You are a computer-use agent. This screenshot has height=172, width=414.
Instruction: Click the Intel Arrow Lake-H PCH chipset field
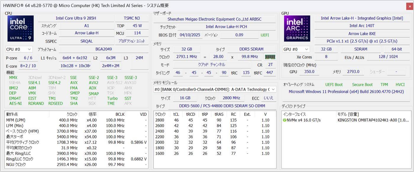pos(226,27)
